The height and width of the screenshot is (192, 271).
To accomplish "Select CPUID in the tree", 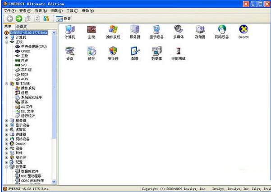I will pyautogui.click(x=26, y=51).
